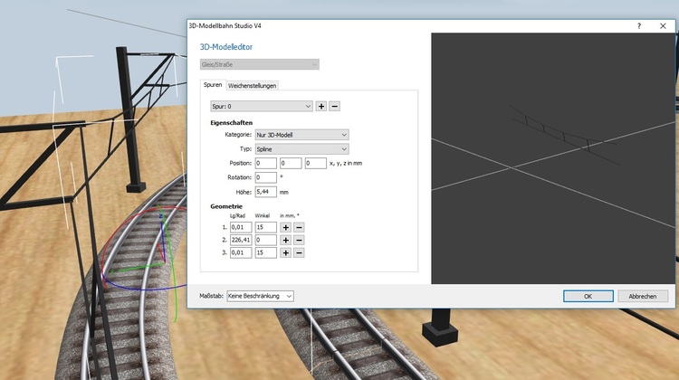Click the 3D preview pane of the model
The height and width of the screenshot is (380, 679).
[553, 158]
